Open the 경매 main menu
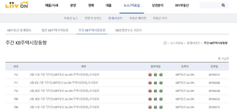Screen dimensions: 237x110 (x=91, y=6)
